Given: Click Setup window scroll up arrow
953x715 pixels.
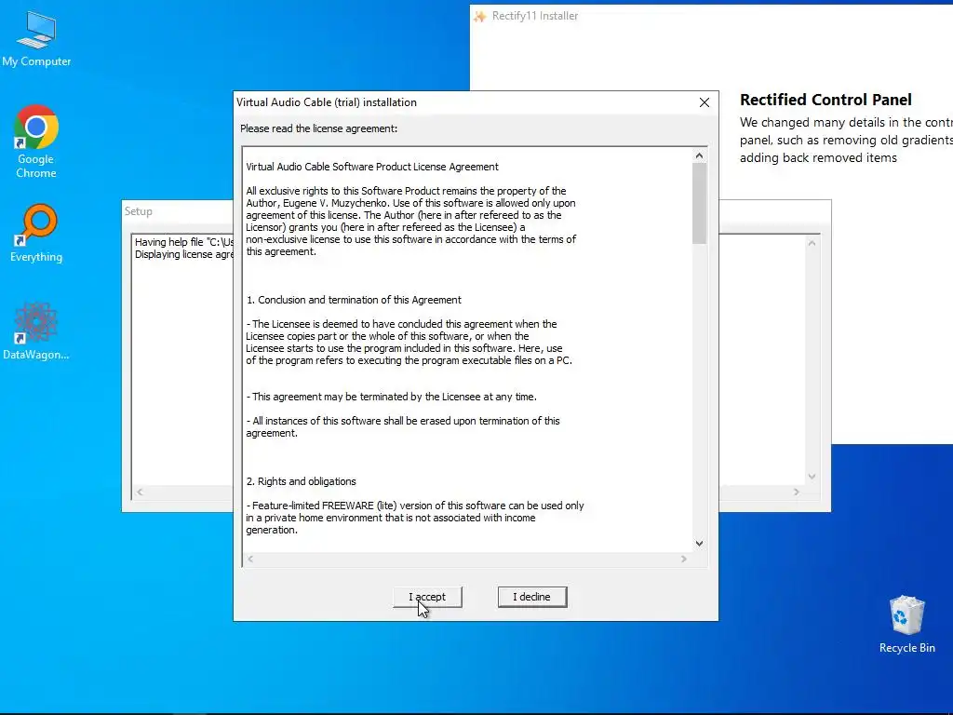Looking at the screenshot, I should pyautogui.click(x=812, y=243).
